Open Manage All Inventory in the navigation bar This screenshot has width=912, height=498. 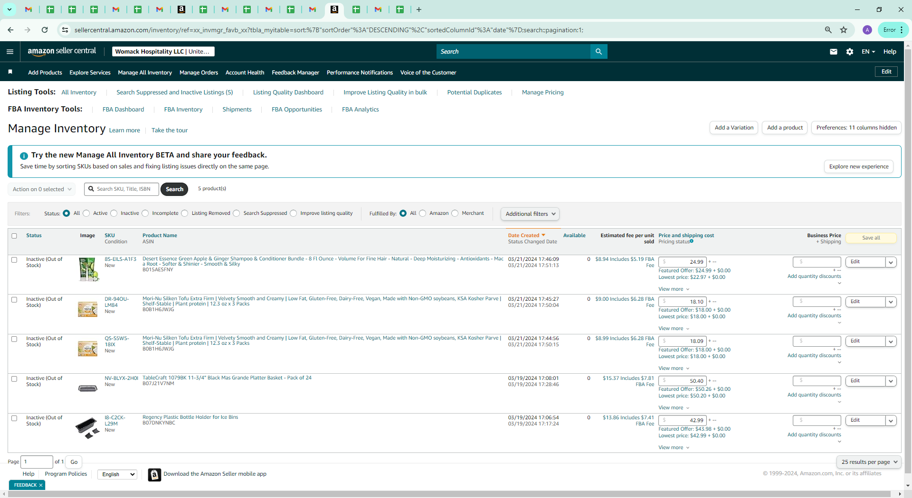pos(145,73)
